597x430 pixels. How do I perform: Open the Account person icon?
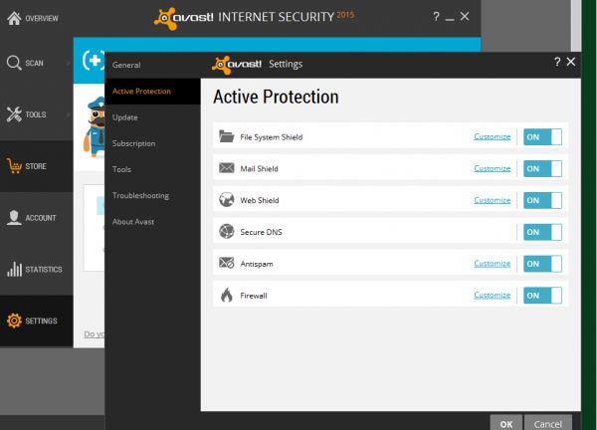14,217
